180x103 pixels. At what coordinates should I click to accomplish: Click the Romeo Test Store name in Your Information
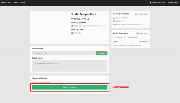click(x=122, y=18)
